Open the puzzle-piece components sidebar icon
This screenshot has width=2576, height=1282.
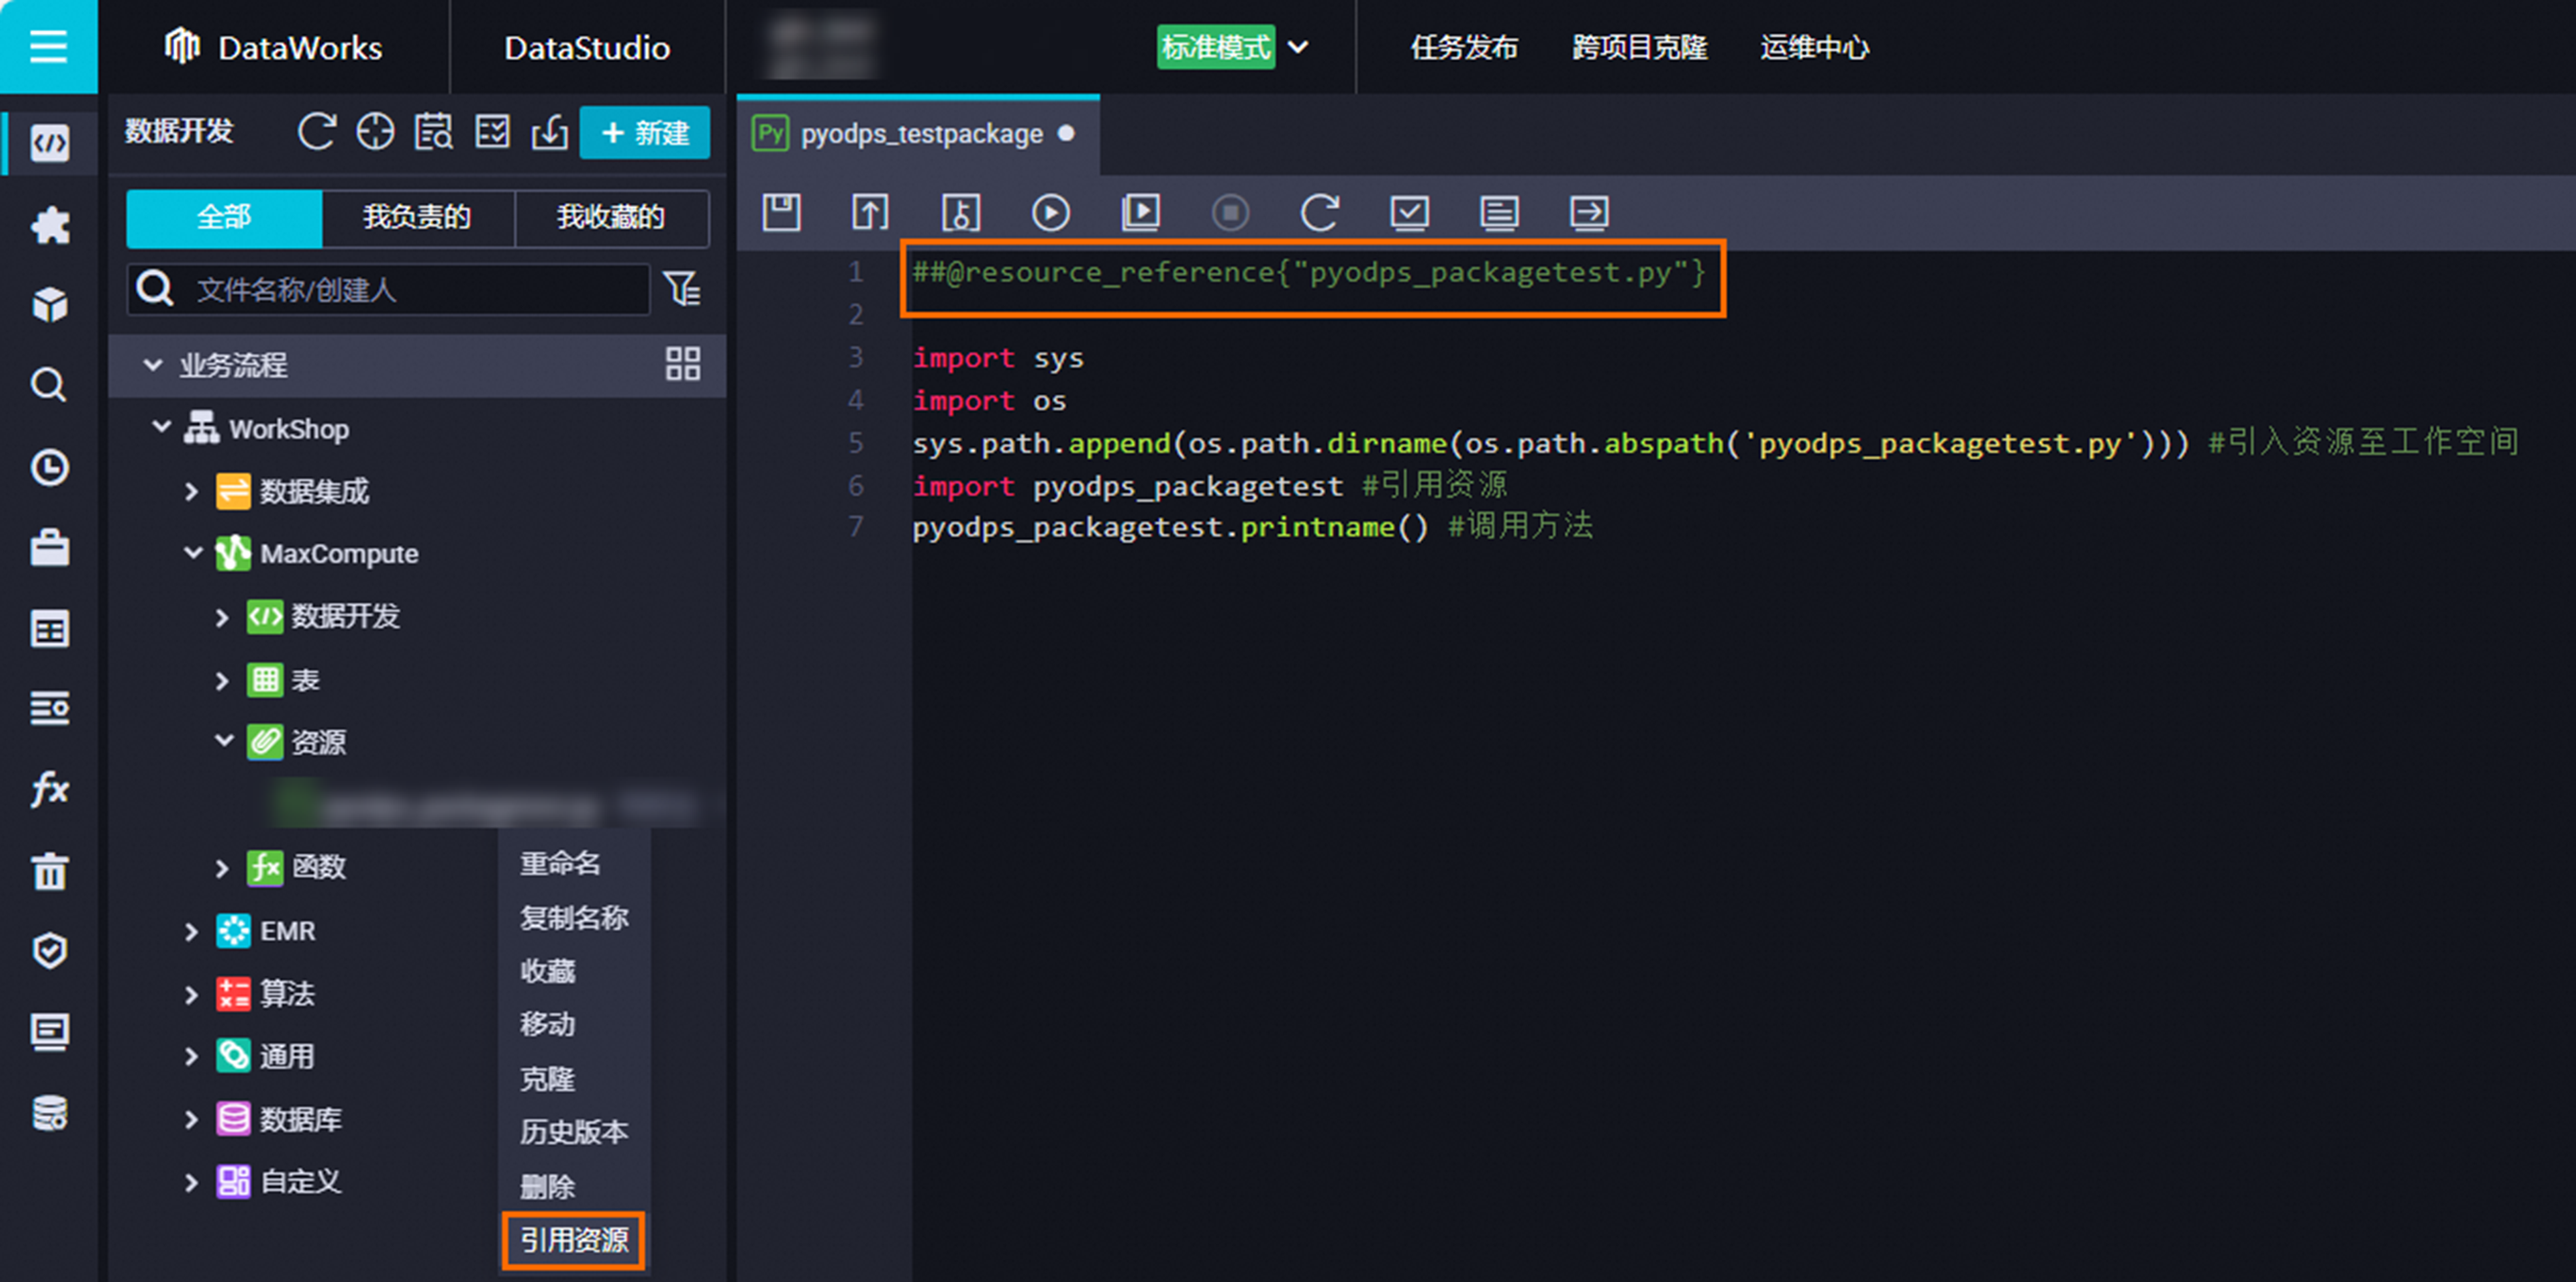[x=49, y=225]
